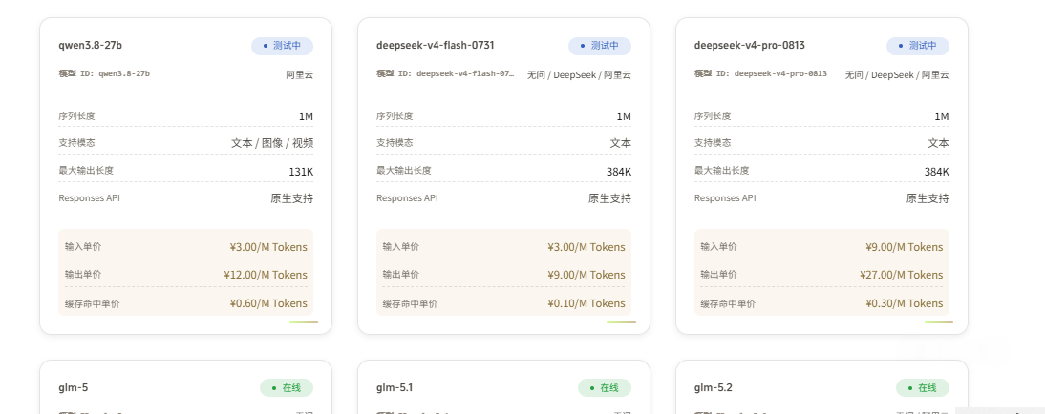Click 'Responses API' label on qwen3.8-27b card
Viewport: 1045px width, 414px height.
pos(89,198)
